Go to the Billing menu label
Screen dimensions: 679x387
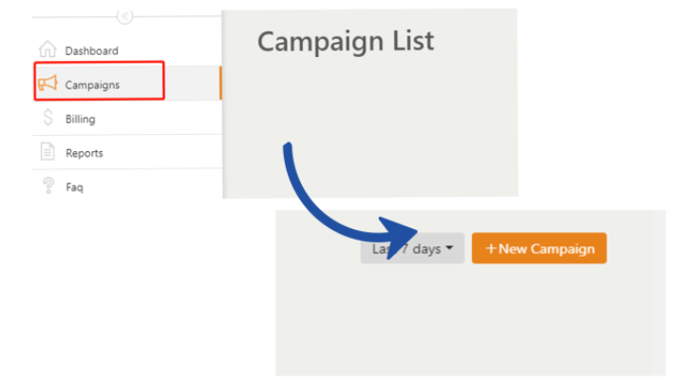(x=81, y=120)
